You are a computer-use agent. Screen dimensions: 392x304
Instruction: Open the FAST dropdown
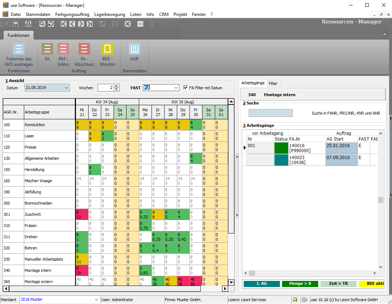176,88
